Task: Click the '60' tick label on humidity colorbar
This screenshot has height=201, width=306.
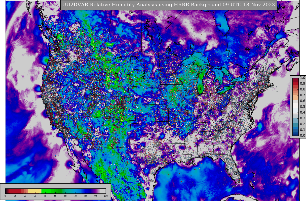Action: 65,196
